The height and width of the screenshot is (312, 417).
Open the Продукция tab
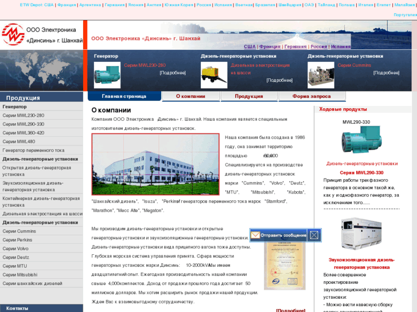point(249,96)
